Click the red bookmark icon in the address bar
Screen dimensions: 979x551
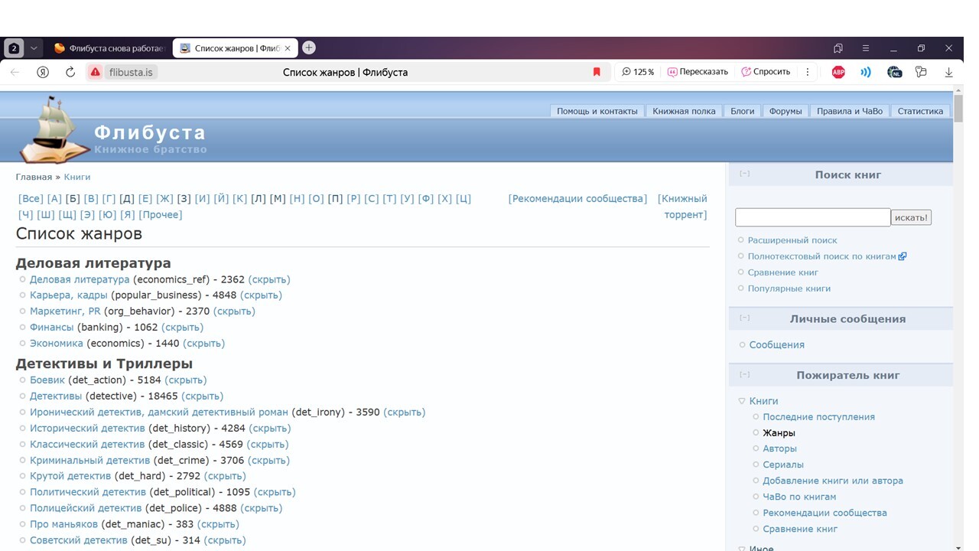(597, 72)
